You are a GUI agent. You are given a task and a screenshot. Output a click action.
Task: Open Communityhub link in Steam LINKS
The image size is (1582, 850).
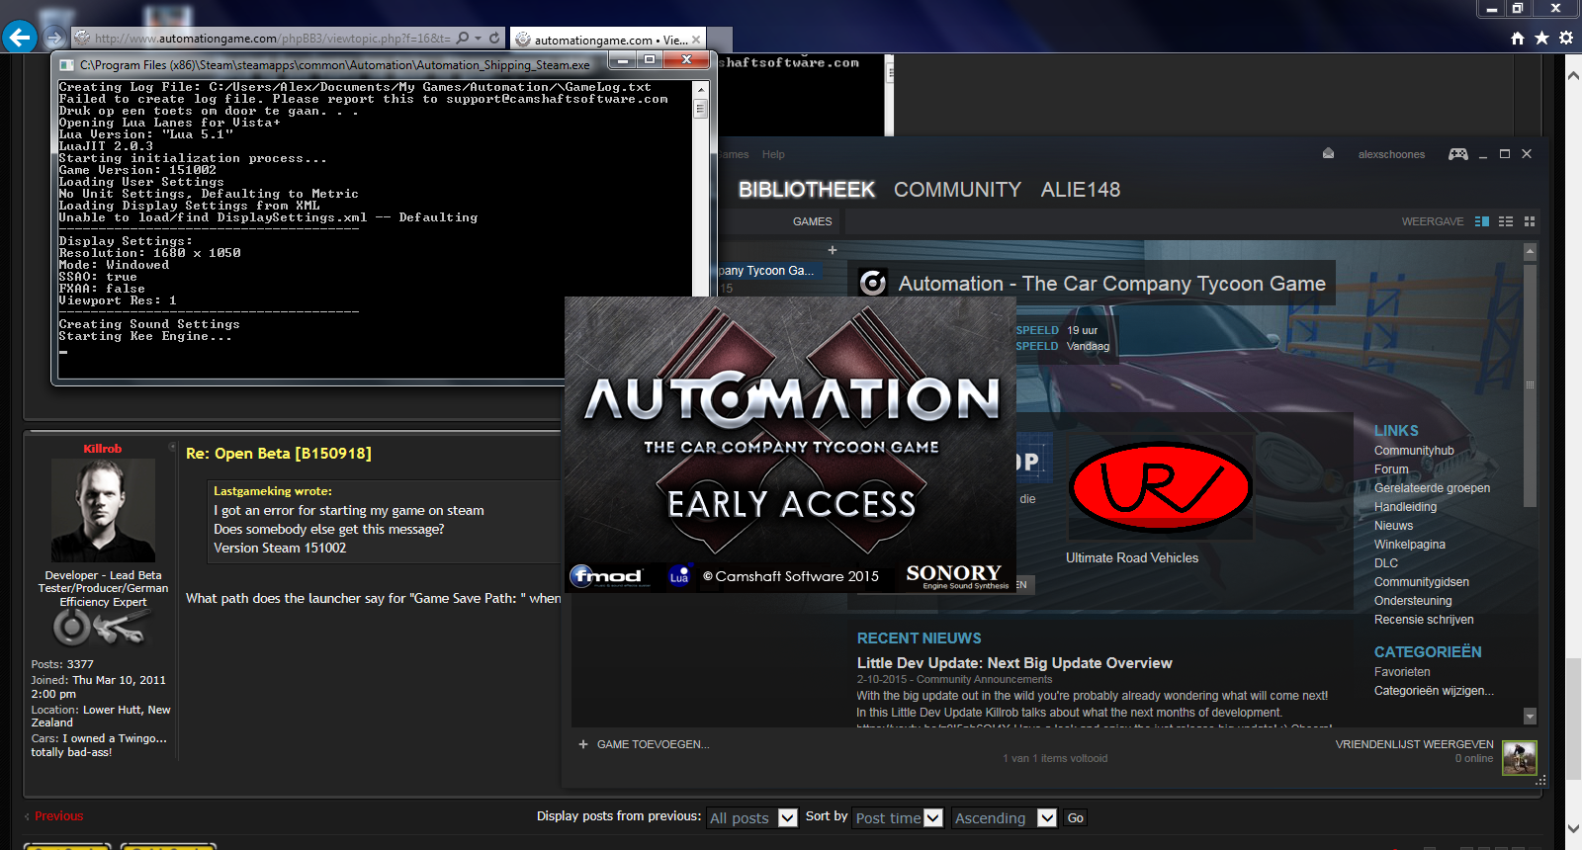pos(1414,451)
